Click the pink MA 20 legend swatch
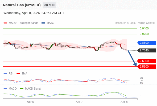157x106 pixels. (x=5, y=23)
